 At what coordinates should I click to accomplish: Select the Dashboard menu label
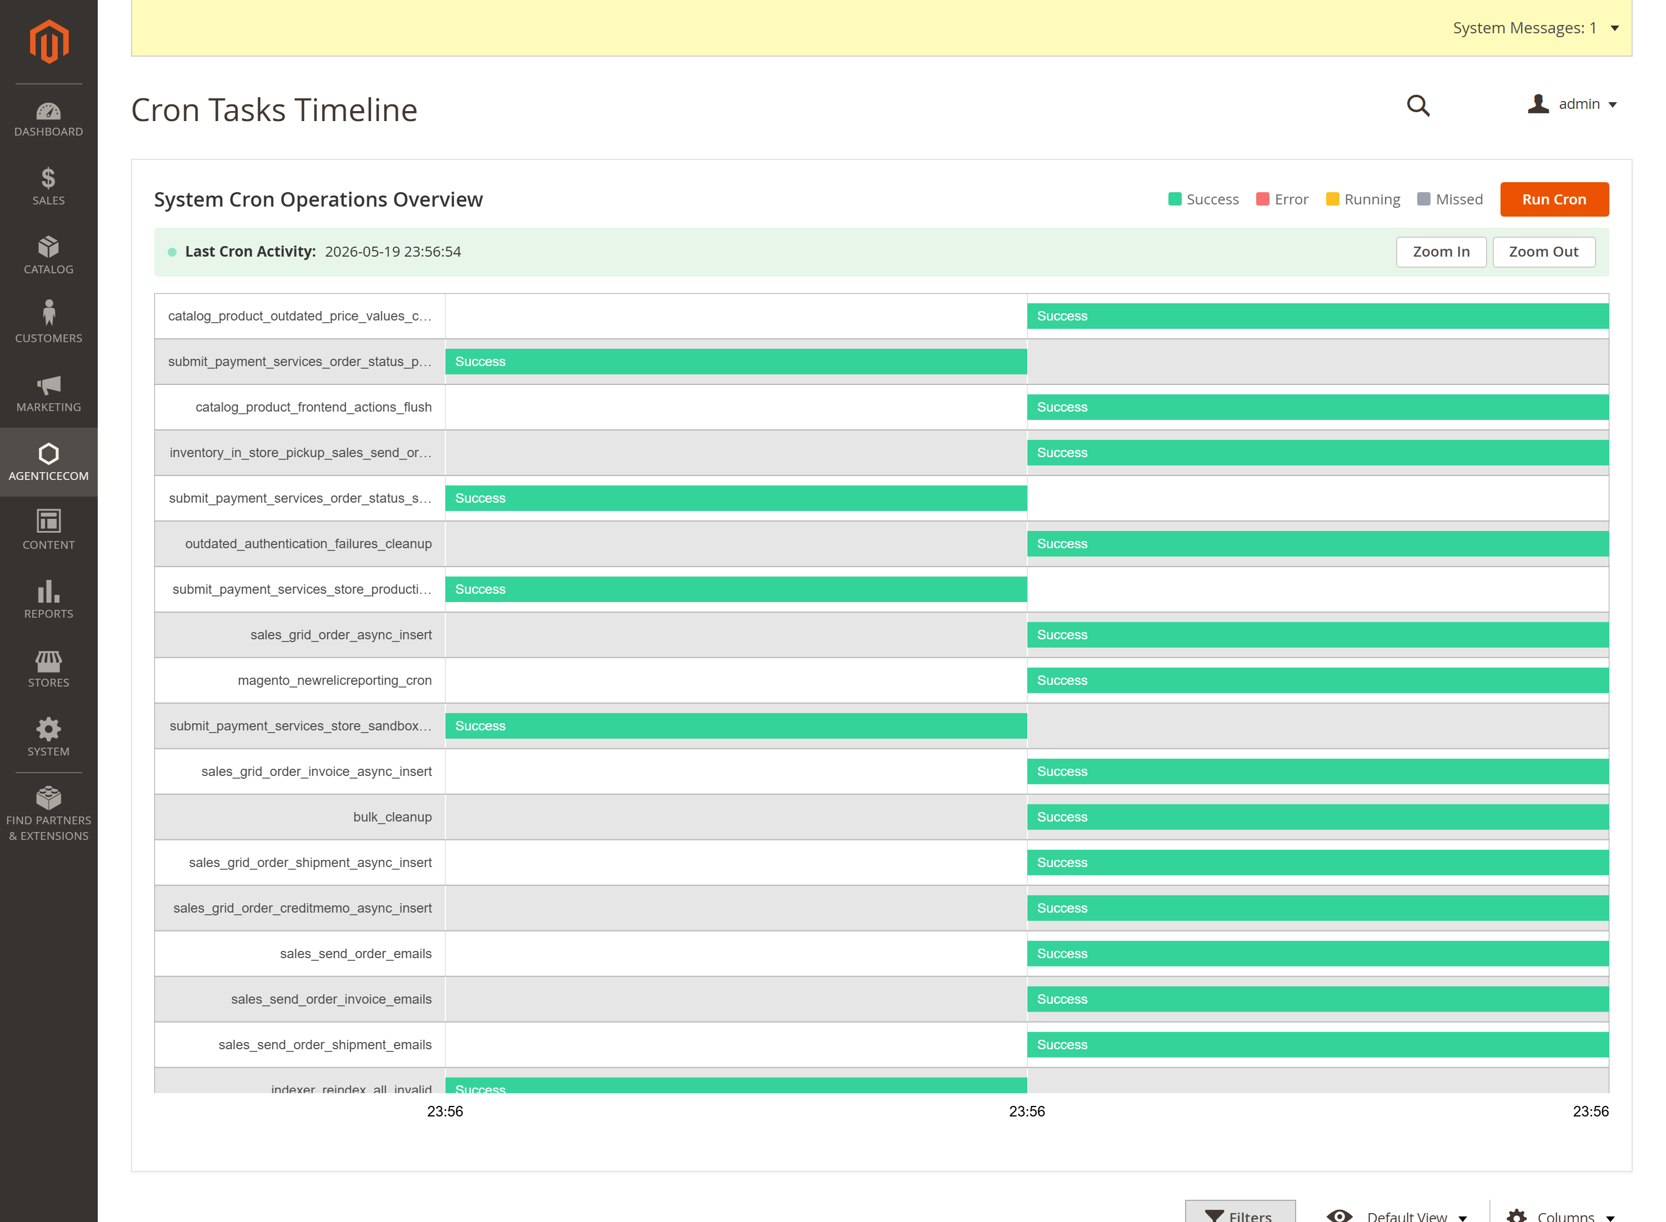(49, 132)
